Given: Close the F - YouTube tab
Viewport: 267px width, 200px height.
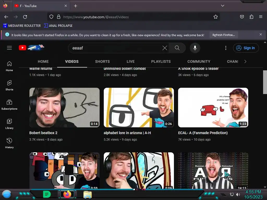Looking at the screenshot, I should tap(65, 6).
